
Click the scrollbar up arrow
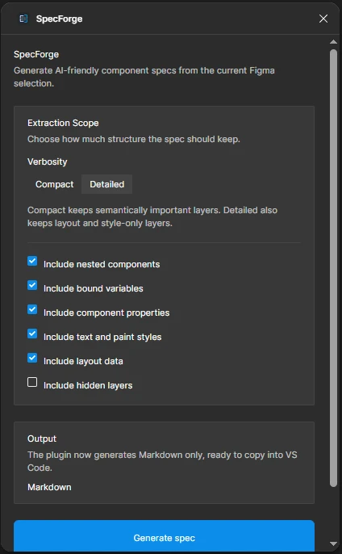click(333, 42)
